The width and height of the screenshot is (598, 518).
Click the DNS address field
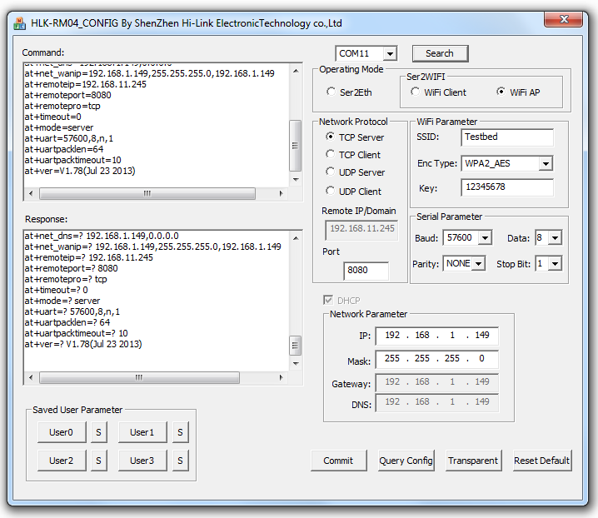click(436, 402)
